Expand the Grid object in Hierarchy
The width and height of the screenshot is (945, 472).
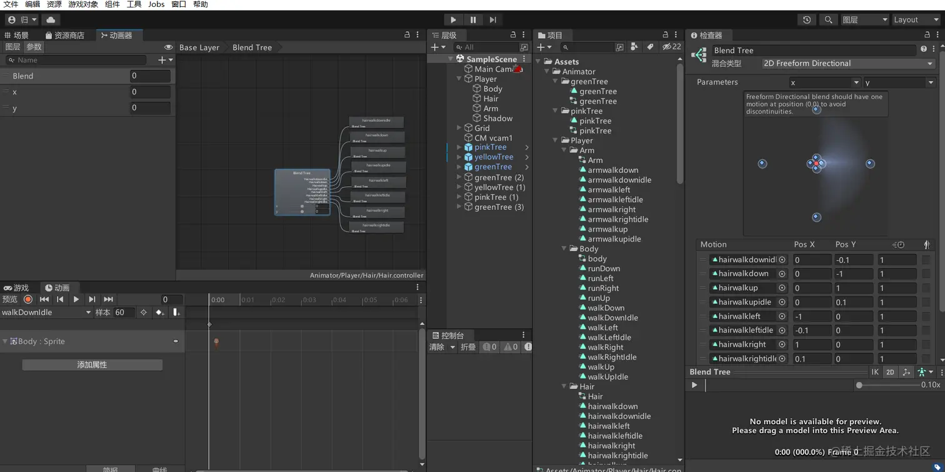pyautogui.click(x=459, y=128)
